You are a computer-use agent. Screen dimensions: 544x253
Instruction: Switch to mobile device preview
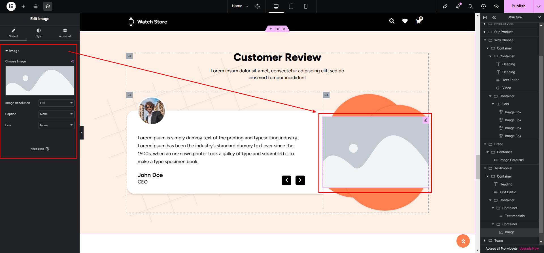click(306, 6)
